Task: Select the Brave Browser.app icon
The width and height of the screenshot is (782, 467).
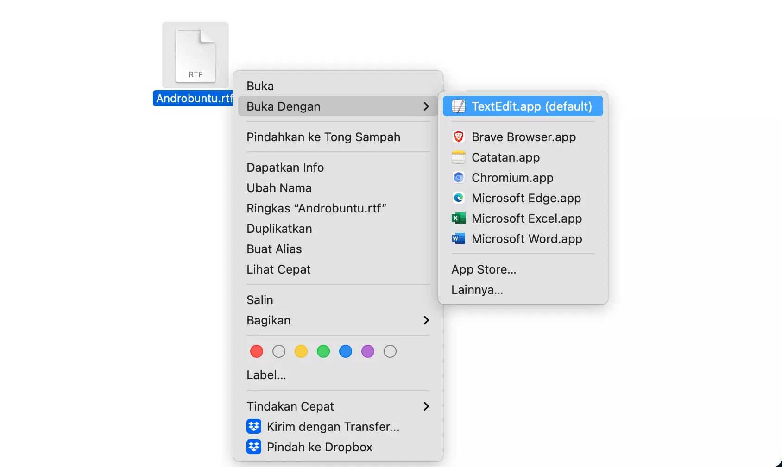Action: [459, 137]
